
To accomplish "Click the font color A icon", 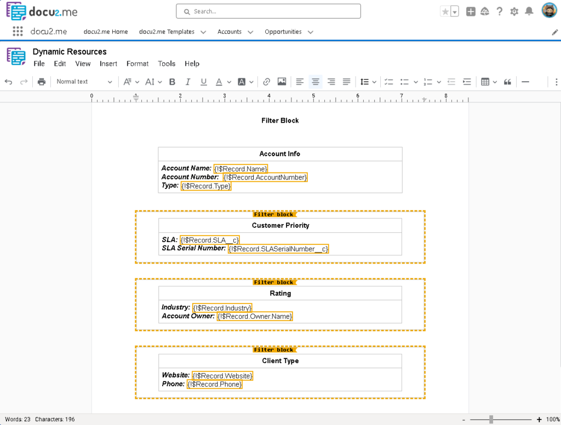I will pos(219,82).
